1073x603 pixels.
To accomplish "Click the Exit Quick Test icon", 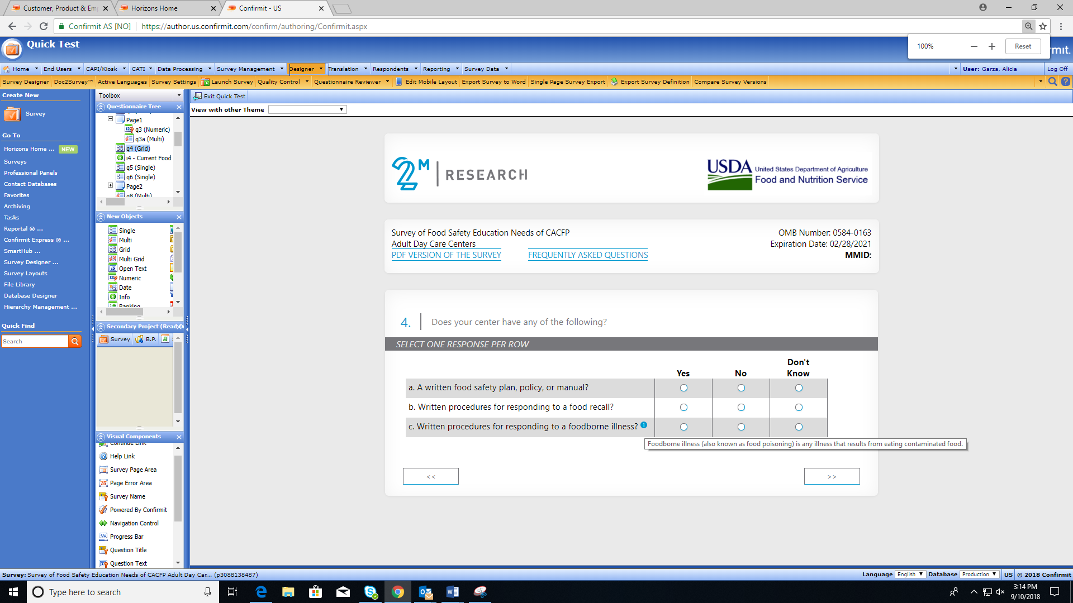I will 197,96.
